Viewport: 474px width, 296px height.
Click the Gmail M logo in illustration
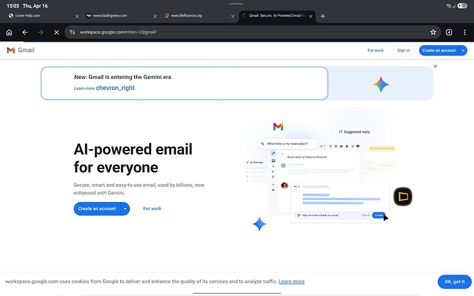278,126
